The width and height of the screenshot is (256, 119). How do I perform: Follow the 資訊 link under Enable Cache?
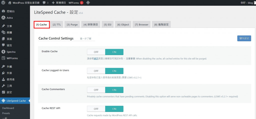pyautogui.click(x=96, y=58)
